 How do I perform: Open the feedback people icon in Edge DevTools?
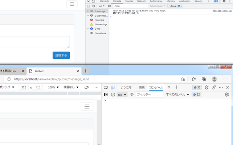click(214, 87)
